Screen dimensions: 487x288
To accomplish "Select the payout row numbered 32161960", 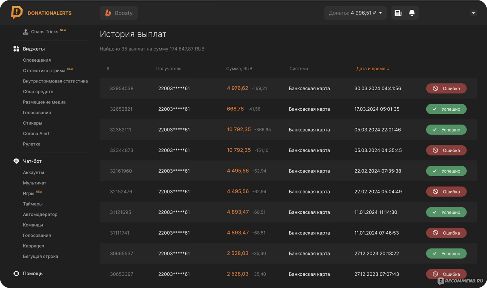I will [121, 171].
